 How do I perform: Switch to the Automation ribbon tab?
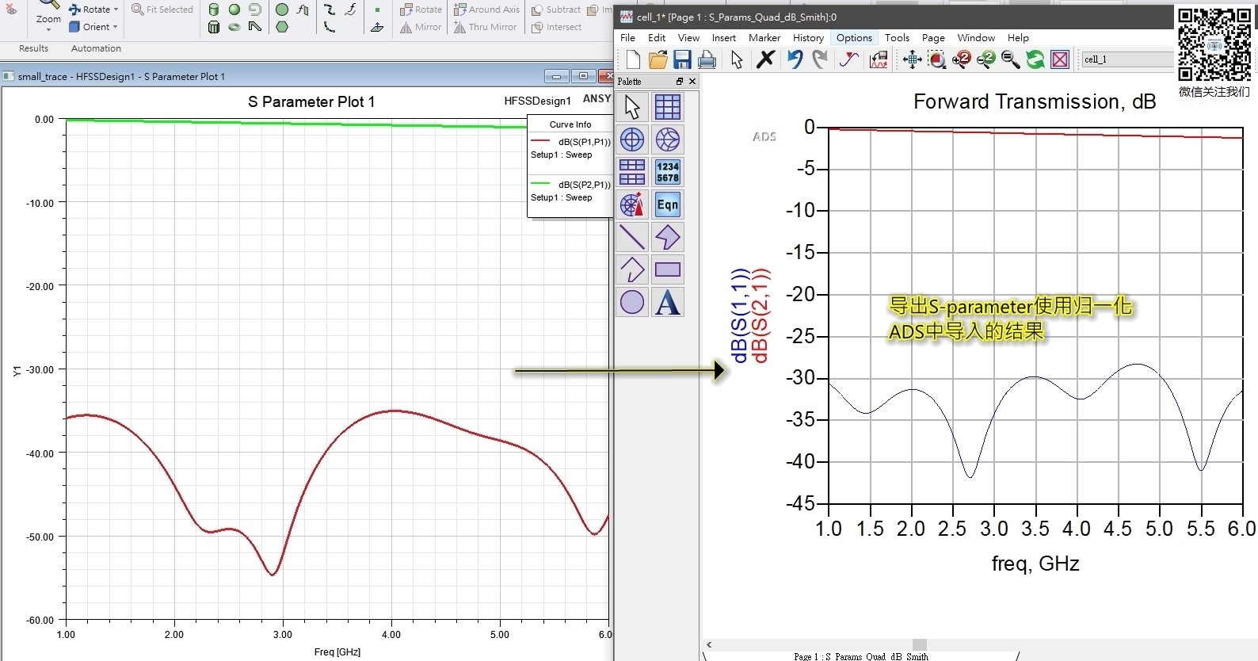(96, 48)
